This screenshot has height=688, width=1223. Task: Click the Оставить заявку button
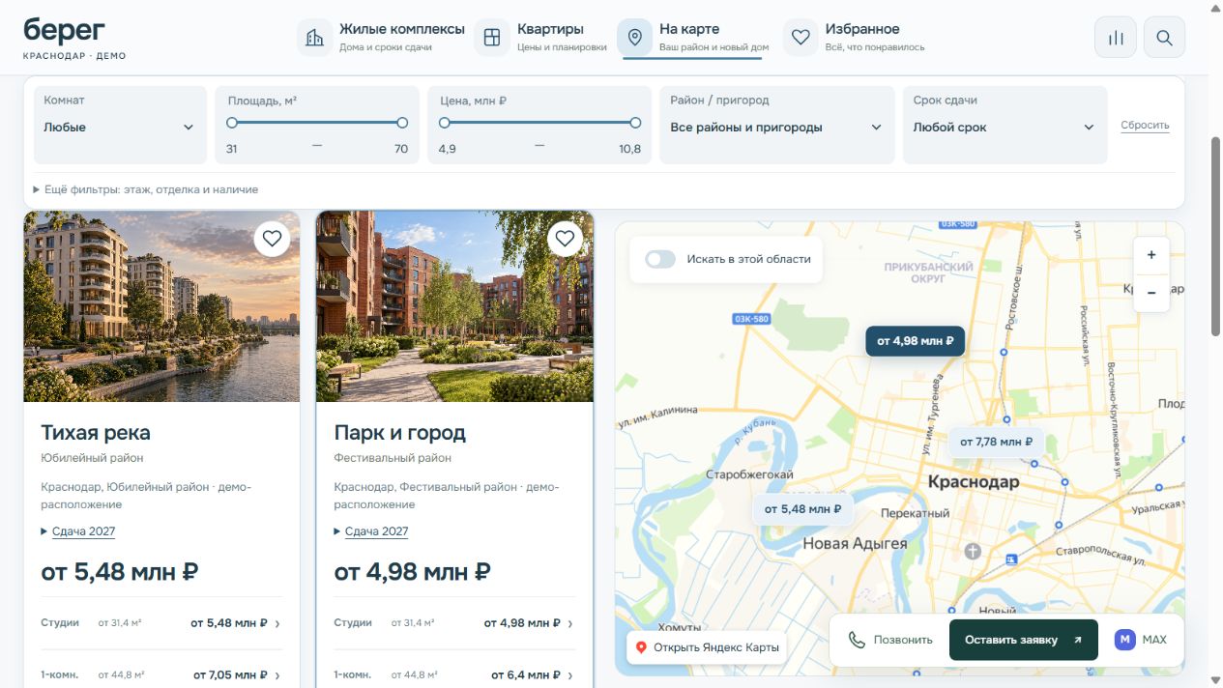[x=1024, y=640]
